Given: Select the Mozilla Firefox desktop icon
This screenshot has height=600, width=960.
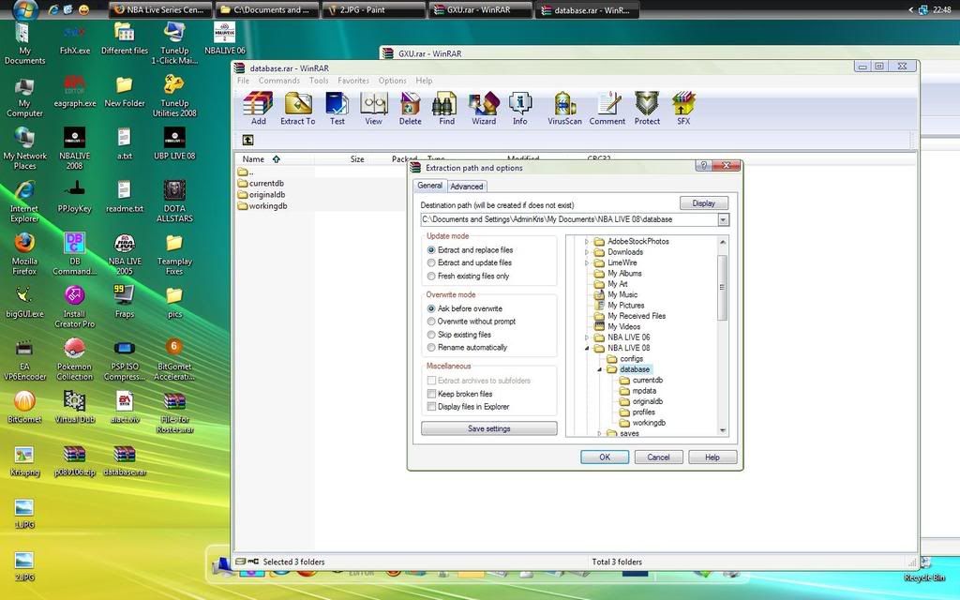Looking at the screenshot, I should (24, 253).
